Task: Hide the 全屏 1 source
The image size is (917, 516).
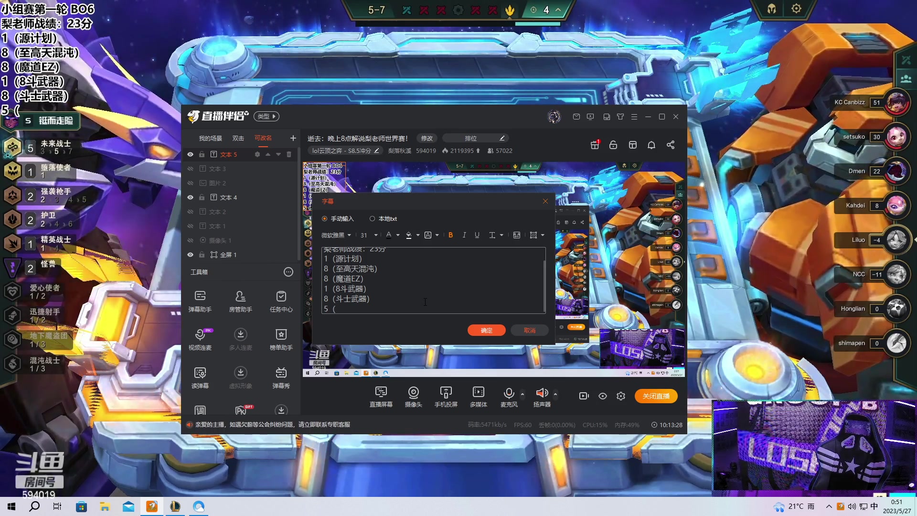Action: pos(190,255)
